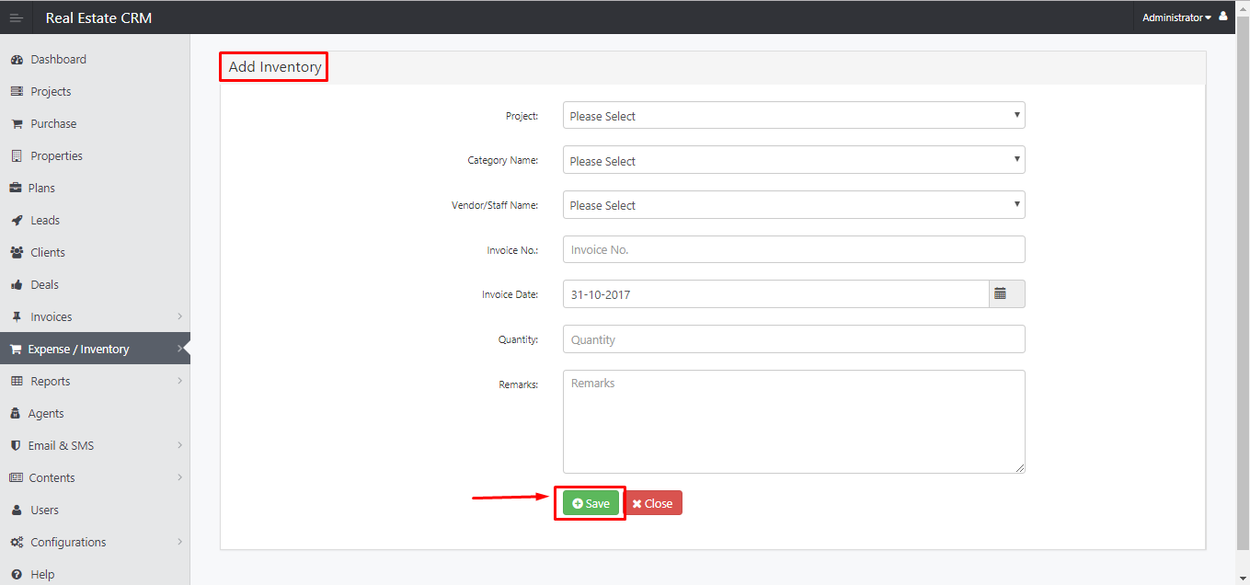
Task: Expand the Configurations submenu chevron
Action: pyautogui.click(x=179, y=542)
